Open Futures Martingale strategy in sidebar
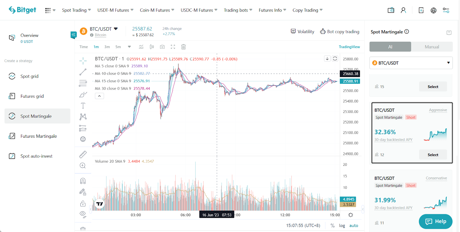 39,136
